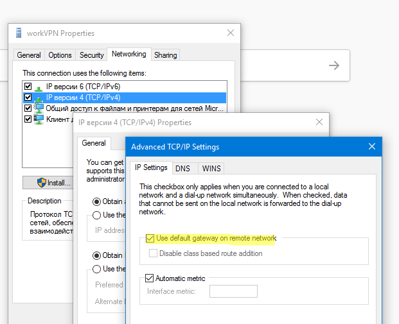Select the IP версии 6 (TCP/IPv6) list row
The width and height of the screenshot is (399, 324).
point(125,87)
